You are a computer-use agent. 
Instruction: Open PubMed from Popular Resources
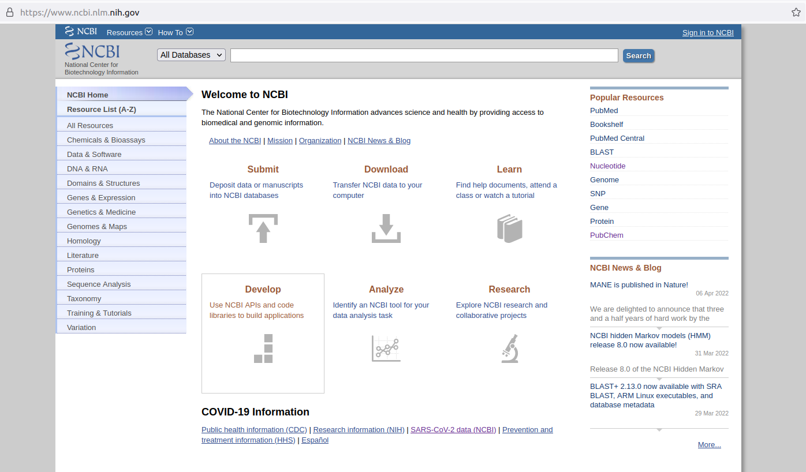[x=604, y=110]
